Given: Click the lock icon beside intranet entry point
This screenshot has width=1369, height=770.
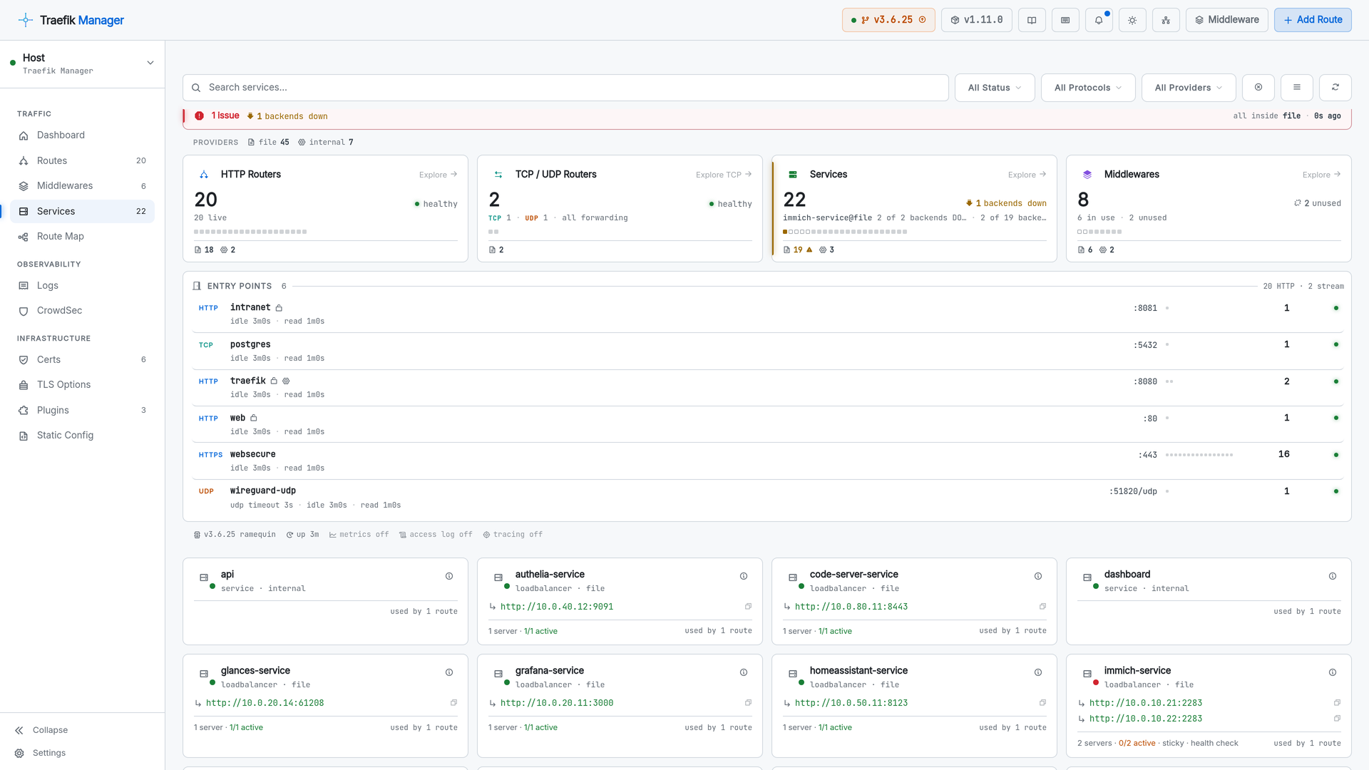Looking at the screenshot, I should 279,308.
